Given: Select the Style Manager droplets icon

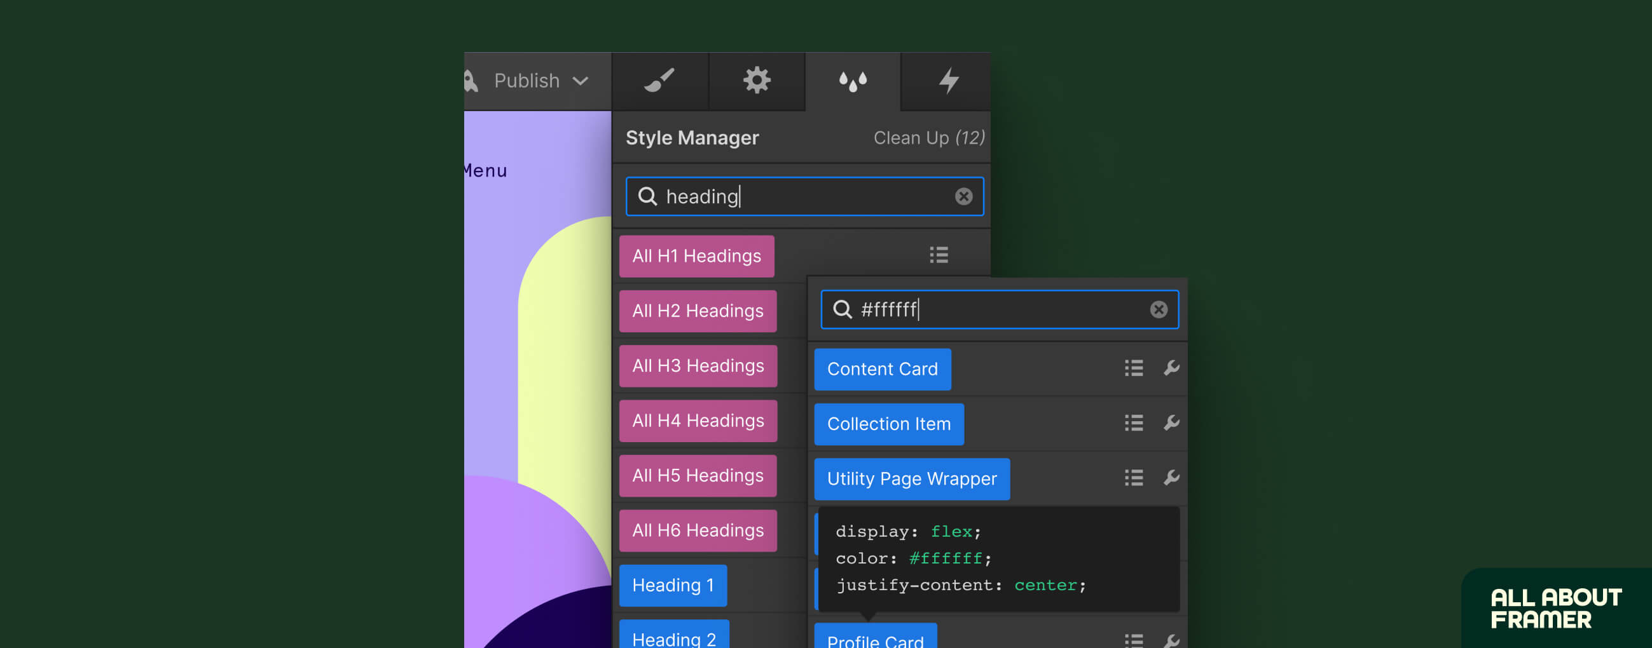Looking at the screenshot, I should click(853, 80).
